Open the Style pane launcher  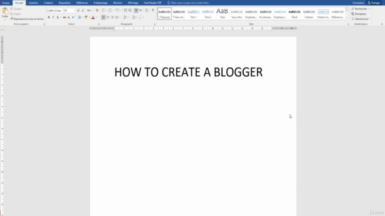coord(348,24)
